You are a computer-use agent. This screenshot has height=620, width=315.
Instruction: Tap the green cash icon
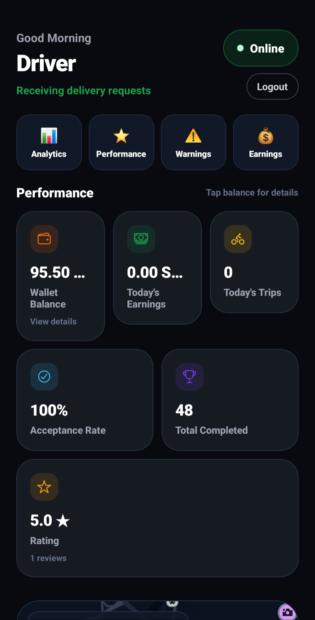[x=141, y=239]
